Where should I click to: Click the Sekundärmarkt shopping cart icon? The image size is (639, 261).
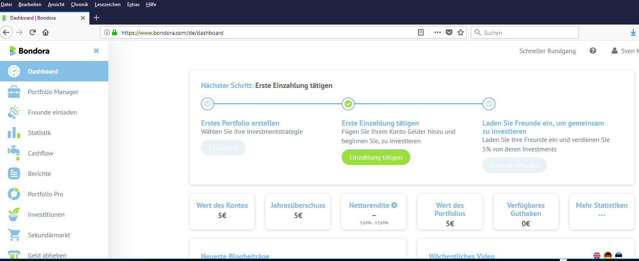14,235
